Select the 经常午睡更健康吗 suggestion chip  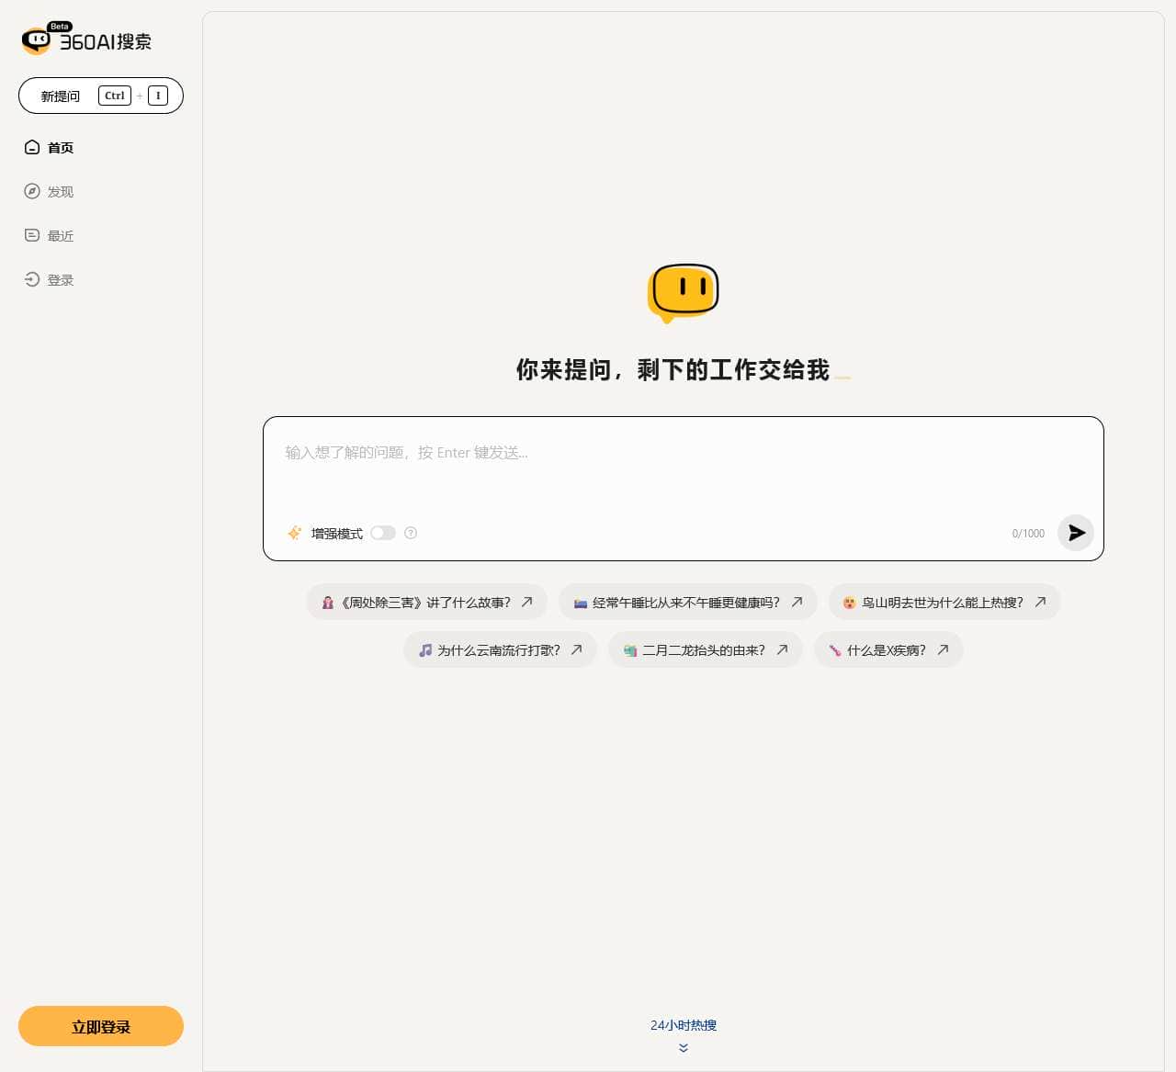(x=687, y=602)
